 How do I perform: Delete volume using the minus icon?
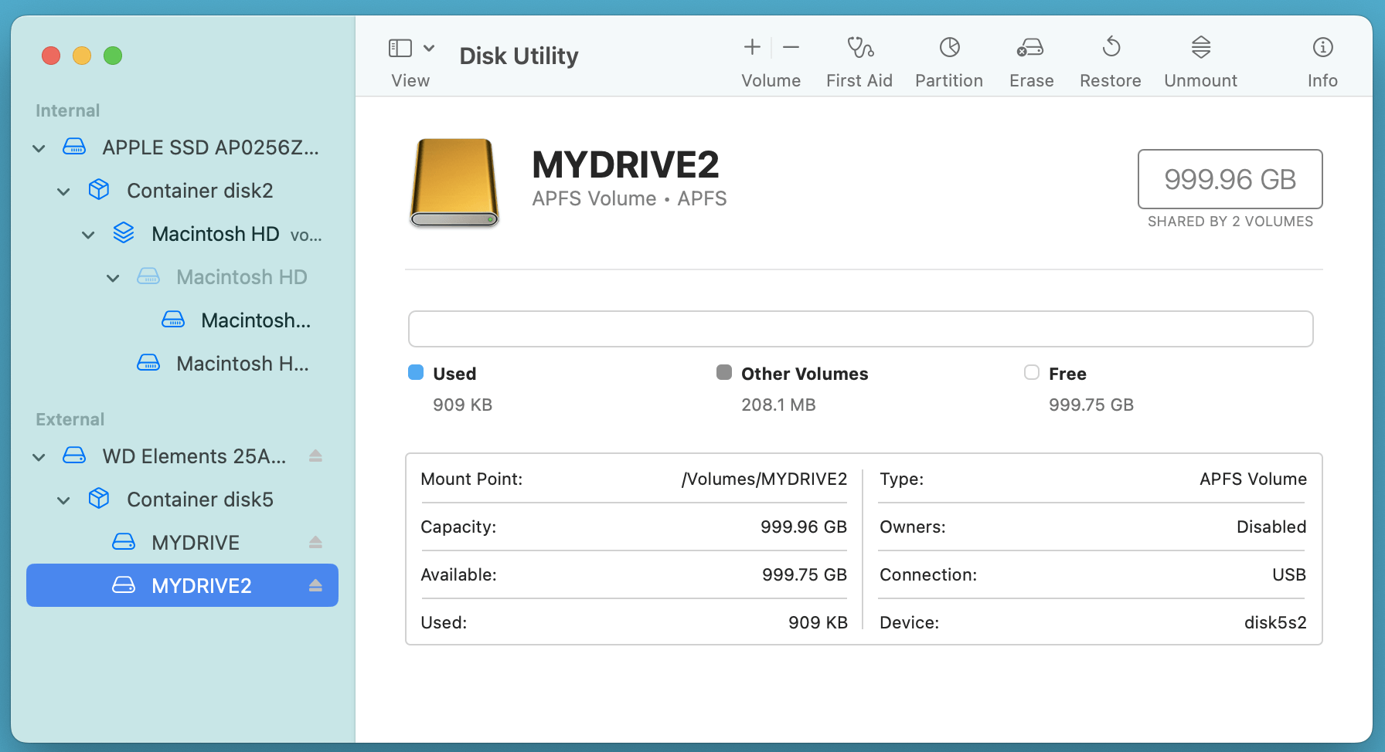[x=791, y=46]
